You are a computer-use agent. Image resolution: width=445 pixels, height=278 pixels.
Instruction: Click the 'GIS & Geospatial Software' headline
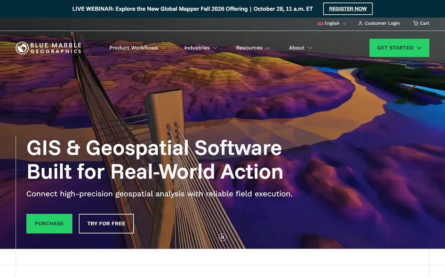point(155,148)
